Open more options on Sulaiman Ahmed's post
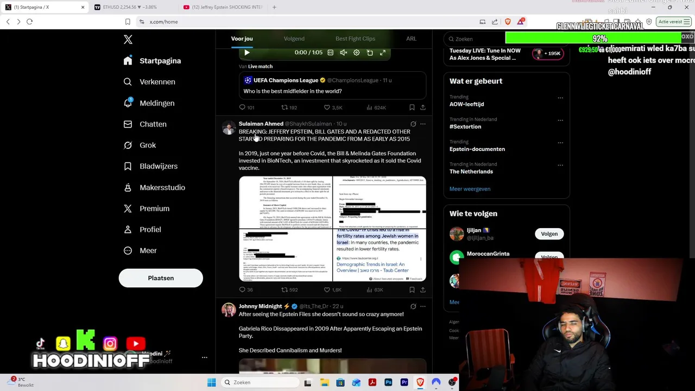Viewport: 695px width, 391px height. point(423,124)
